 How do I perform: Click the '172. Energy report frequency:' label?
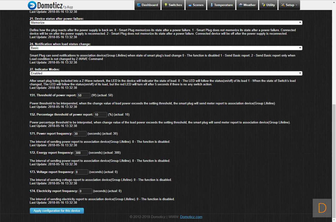coord(52,153)
